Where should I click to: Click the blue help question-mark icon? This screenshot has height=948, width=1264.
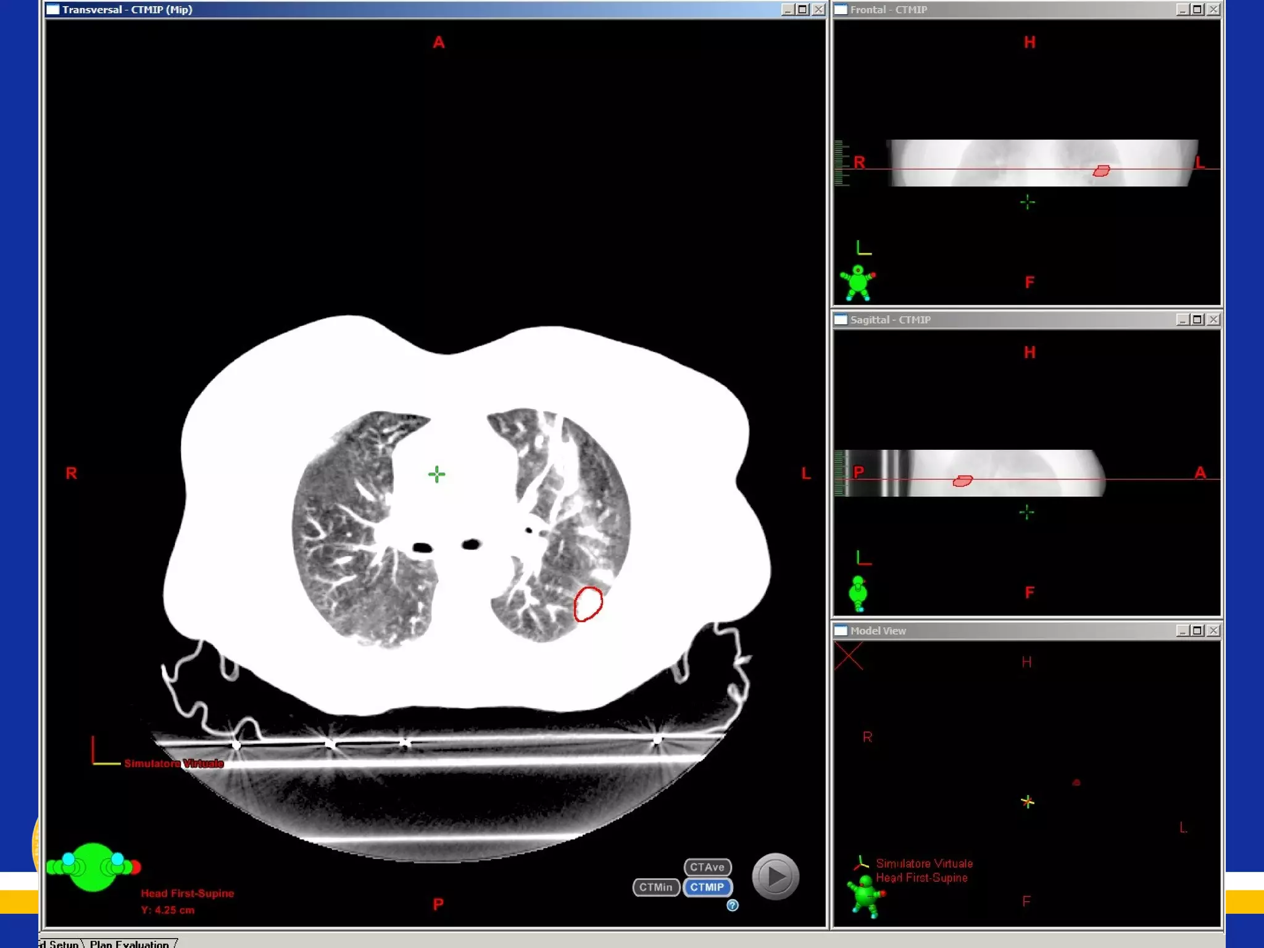click(x=732, y=905)
